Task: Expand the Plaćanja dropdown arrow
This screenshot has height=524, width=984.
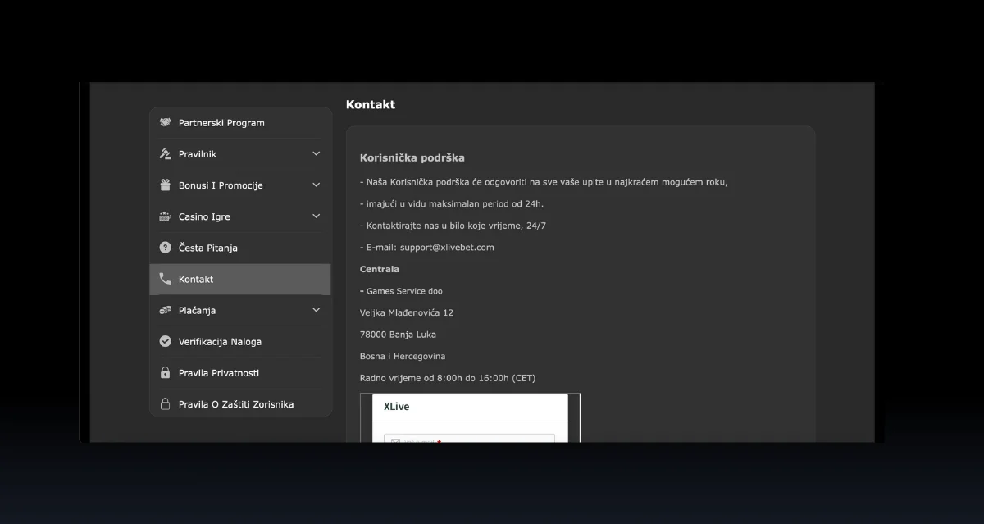Action: [x=317, y=310]
